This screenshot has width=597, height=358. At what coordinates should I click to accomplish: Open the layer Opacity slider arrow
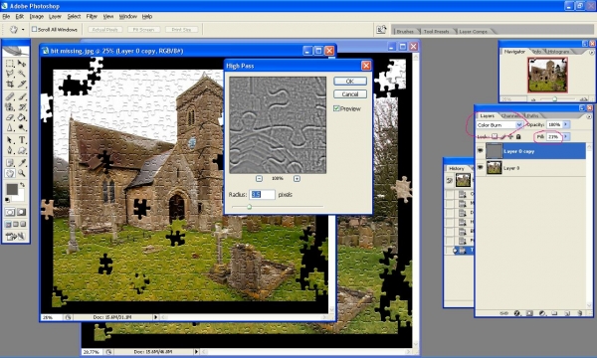[566, 124]
